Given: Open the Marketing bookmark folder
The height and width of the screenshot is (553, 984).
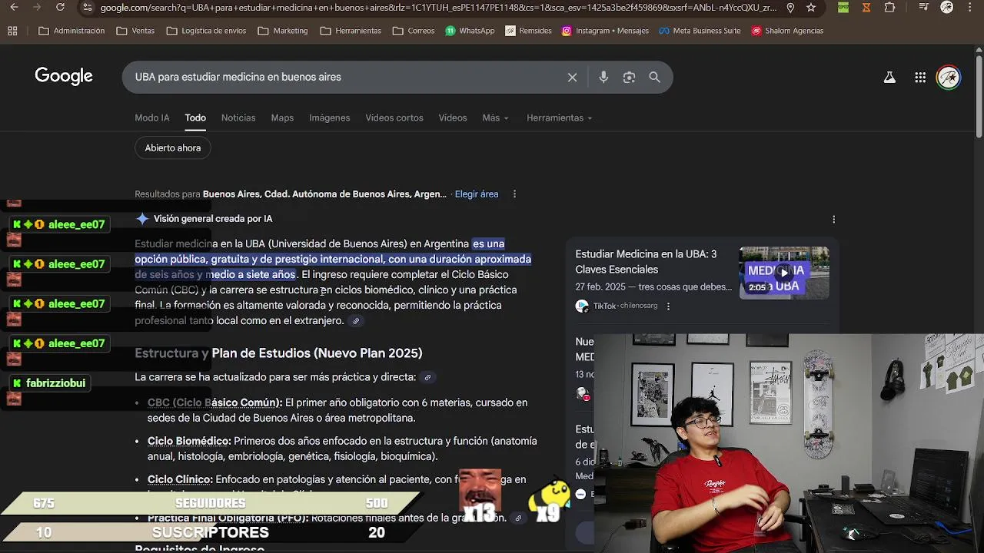Looking at the screenshot, I should (283, 31).
